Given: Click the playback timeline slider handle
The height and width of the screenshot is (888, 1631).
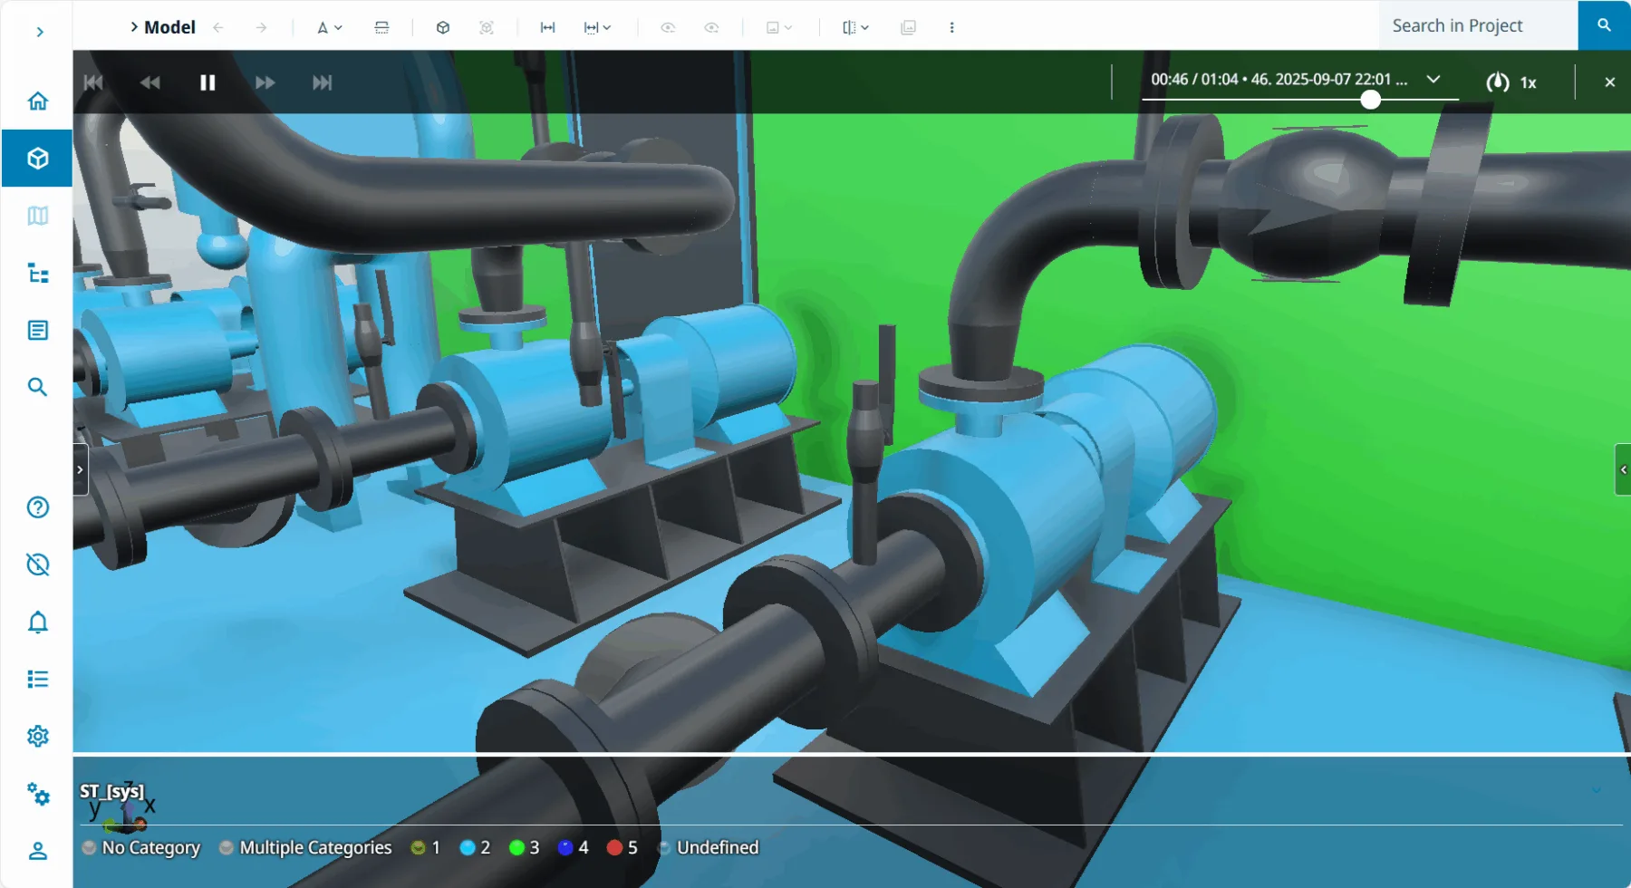Looking at the screenshot, I should (1371, 100).
